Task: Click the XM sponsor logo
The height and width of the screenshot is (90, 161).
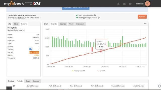Action: (37, 4)
